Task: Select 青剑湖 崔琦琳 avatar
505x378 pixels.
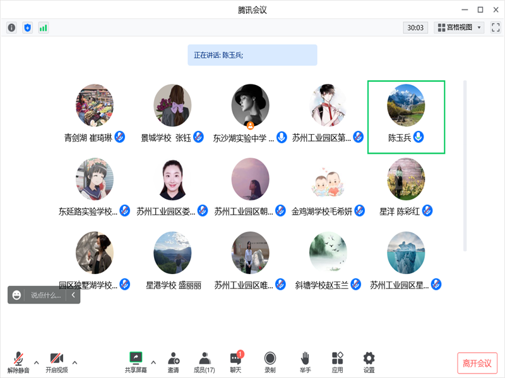Action: coord(94,105)
